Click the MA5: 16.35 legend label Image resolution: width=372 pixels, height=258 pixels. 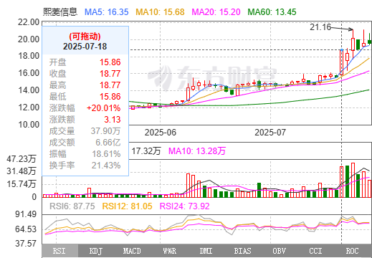[x=107, y=12]
